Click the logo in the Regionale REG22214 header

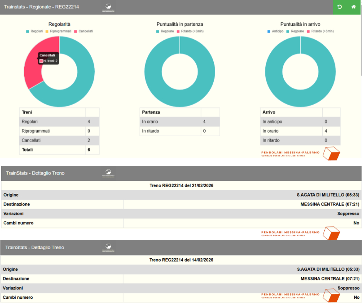(x=108, y=7)
